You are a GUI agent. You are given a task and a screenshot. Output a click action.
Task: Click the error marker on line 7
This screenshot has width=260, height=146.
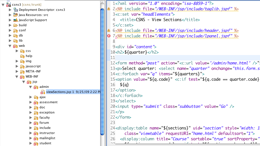pos(109,36)
